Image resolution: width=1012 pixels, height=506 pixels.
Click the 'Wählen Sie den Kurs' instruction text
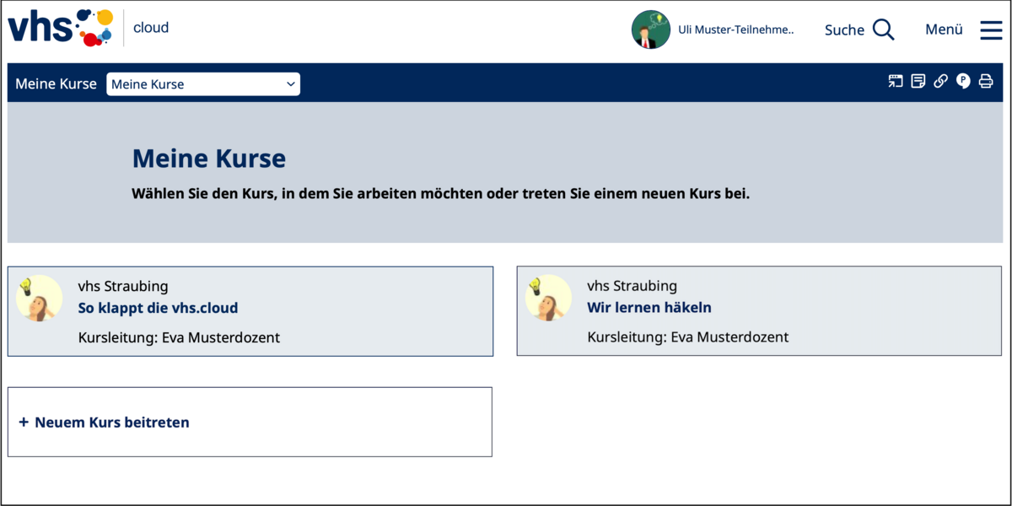click(x=440, y=194)
